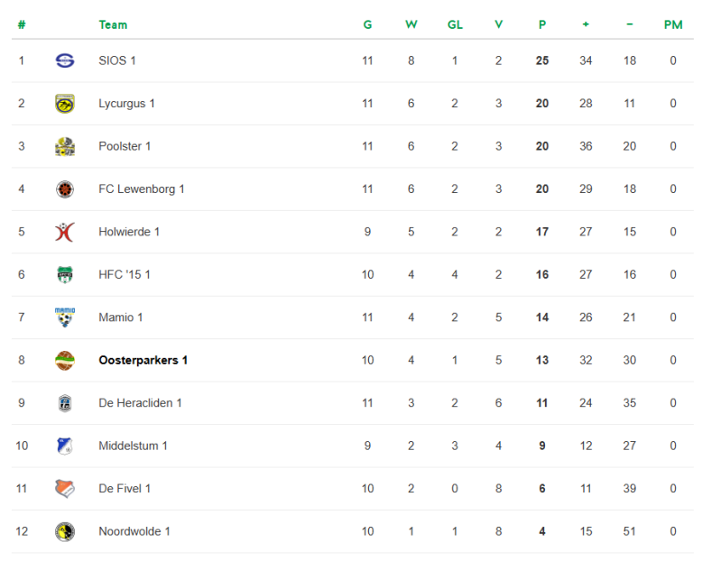The width and height of the screenshot is (721, 561).
Task: Click the HFC '15 1 crest
Action: pyautogui.click(x=65, y=274)
